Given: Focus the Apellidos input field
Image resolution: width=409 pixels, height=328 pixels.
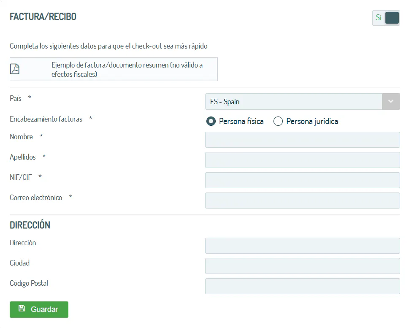Looking at the screenshot, I should (x=303, y=160).
